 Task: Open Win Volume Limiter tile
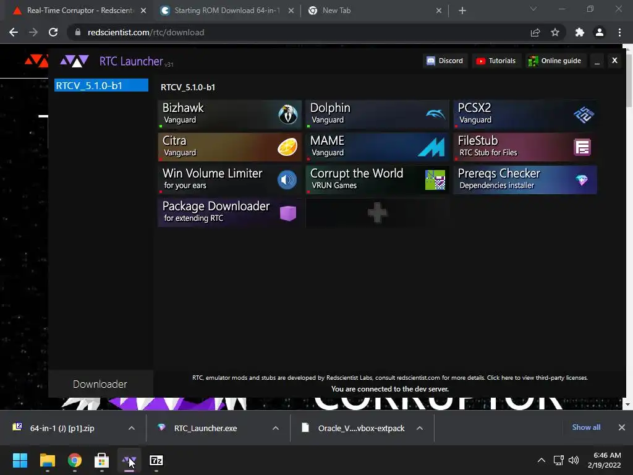tap(230, 180)
